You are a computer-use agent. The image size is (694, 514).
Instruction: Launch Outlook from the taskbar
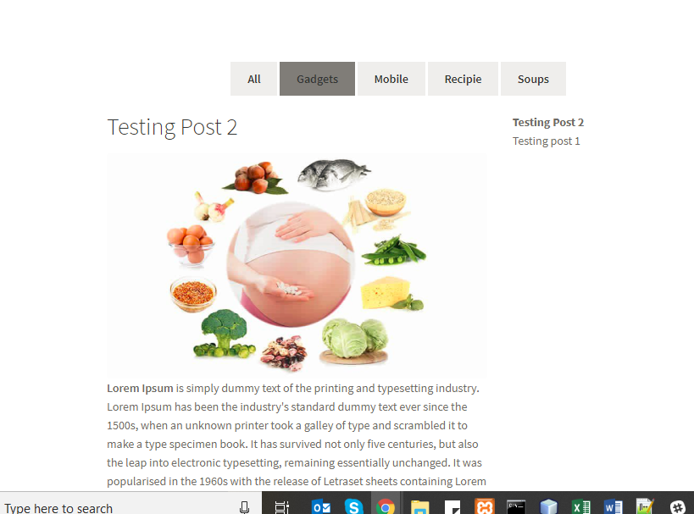(320, 506)
